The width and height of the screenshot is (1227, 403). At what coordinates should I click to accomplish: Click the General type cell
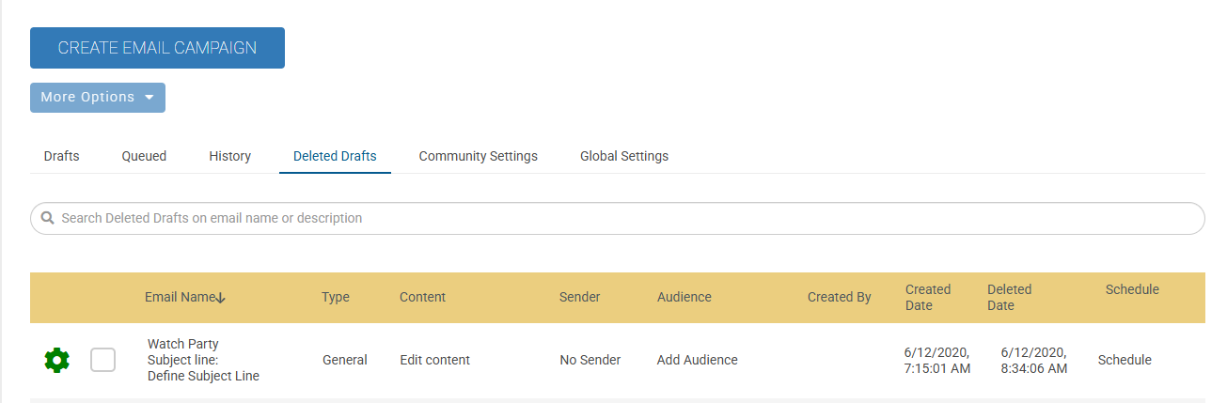click(345, 360)
